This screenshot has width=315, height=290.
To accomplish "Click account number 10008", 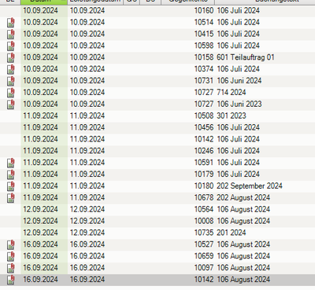I will pyautogui.click(x=204, y=221).
